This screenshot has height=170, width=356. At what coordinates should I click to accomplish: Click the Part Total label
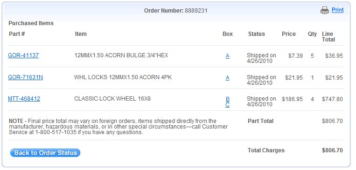pyautogui.click(x=261, y=121)
